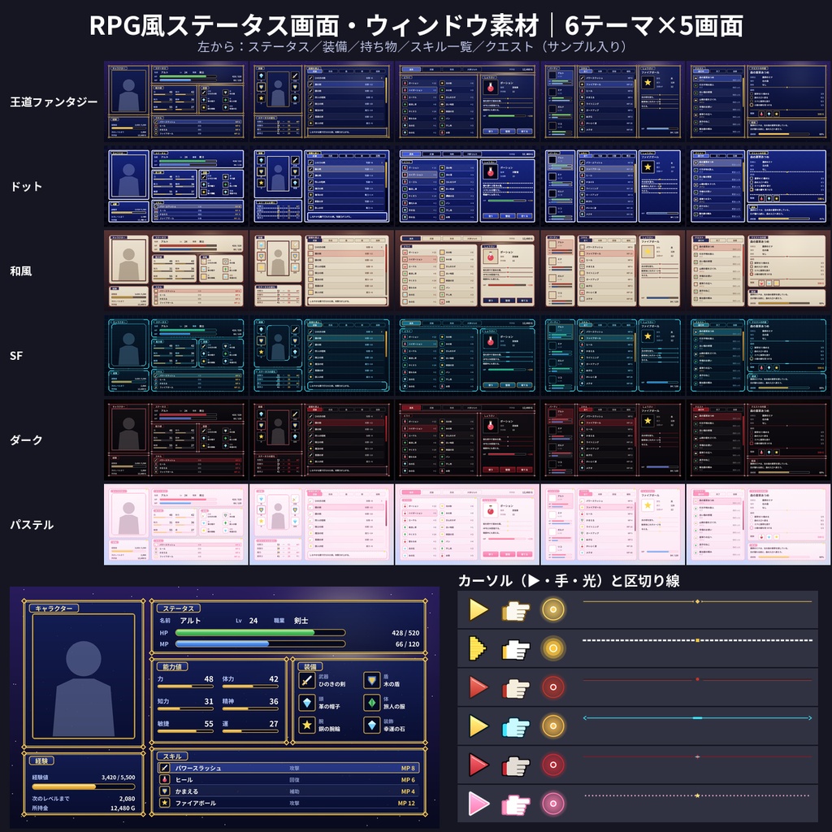Click the hand cursor beside the pixelated arrow
832x832 pixels.
516,649
